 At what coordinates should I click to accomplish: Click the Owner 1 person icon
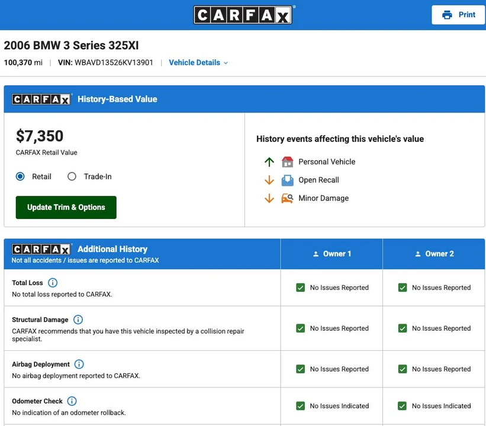coord(316,254)
